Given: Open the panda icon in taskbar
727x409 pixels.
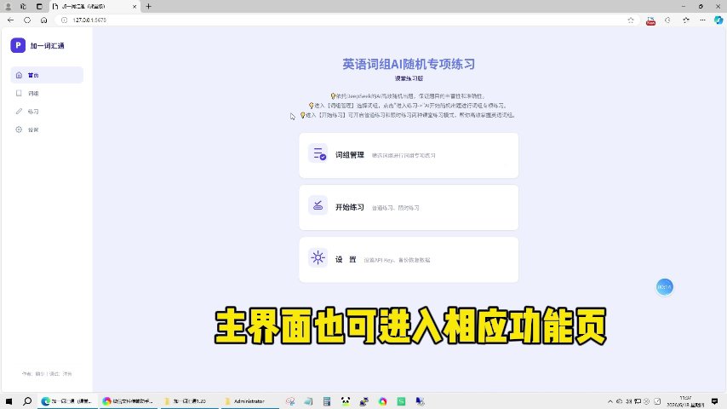Looking at the screenshot, I should 346,401.
